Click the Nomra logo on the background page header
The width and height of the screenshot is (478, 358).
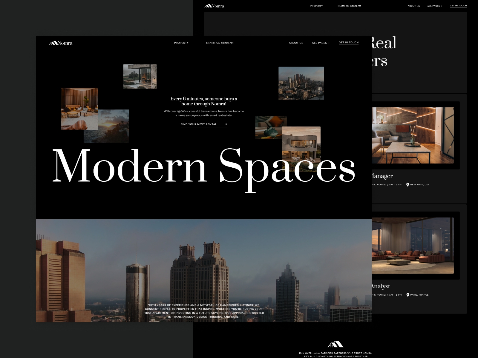click(214, 6)
